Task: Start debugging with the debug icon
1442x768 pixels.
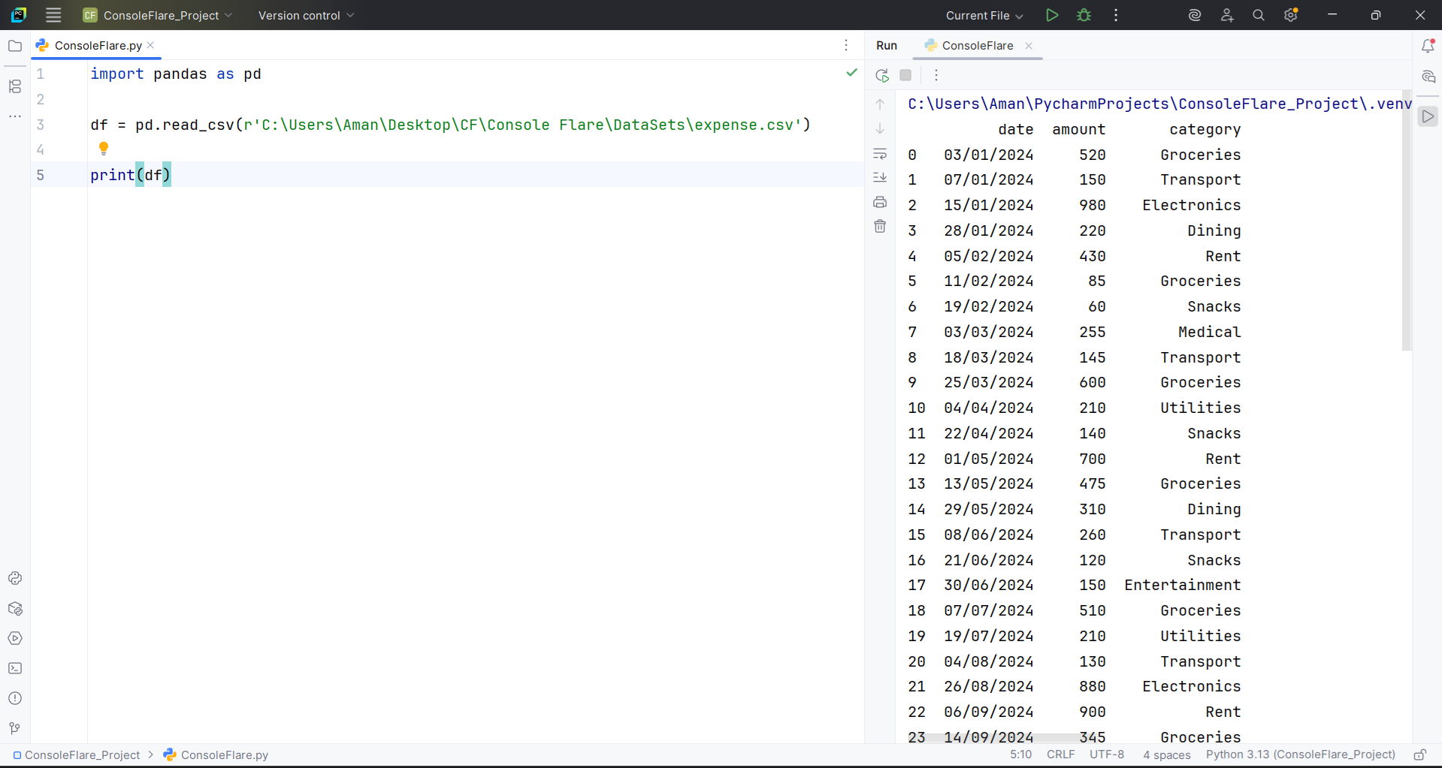Action: [x=1084, y=15]
